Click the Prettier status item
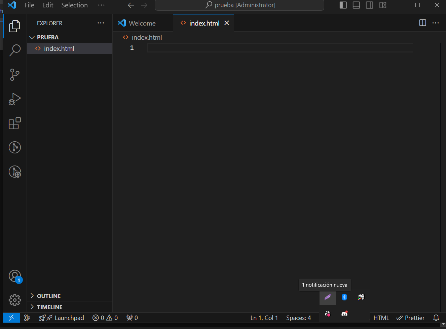The height and width of the screenshot is (329, 446). (x=410, y=318)
